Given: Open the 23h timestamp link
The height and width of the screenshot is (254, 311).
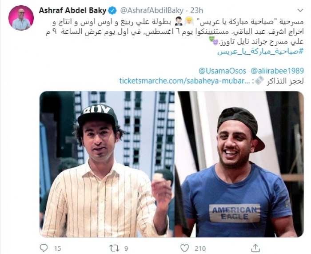Looking at the screenshot, I should point(196,10).
